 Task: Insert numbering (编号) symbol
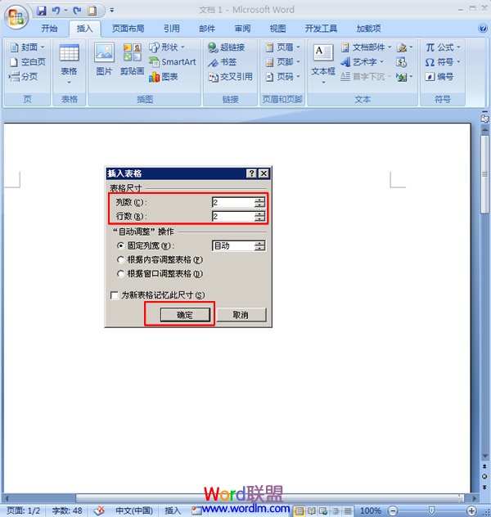click(439, 77)
